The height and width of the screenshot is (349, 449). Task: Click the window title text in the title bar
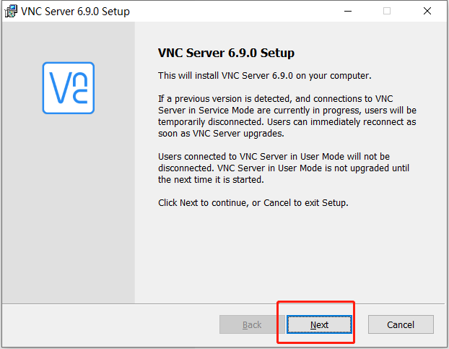click(x=76, y=12)
